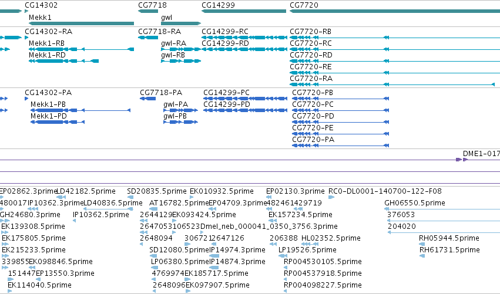
Task: Click the DME1-017 purple feature label
Action: (481, 154)
